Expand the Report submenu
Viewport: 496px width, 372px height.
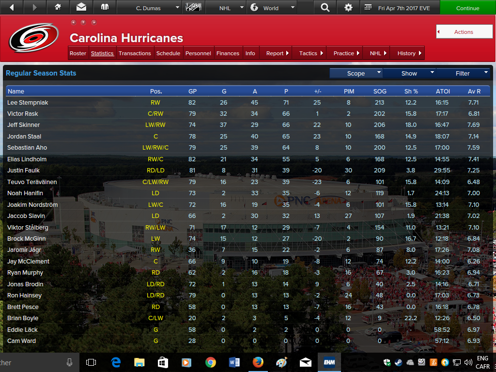[276, 53]
